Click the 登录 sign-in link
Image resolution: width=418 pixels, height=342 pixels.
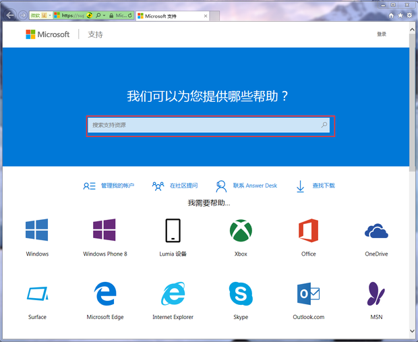point(382,34)
